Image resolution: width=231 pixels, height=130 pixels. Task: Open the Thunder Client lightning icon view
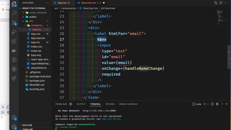click(14, 69)
